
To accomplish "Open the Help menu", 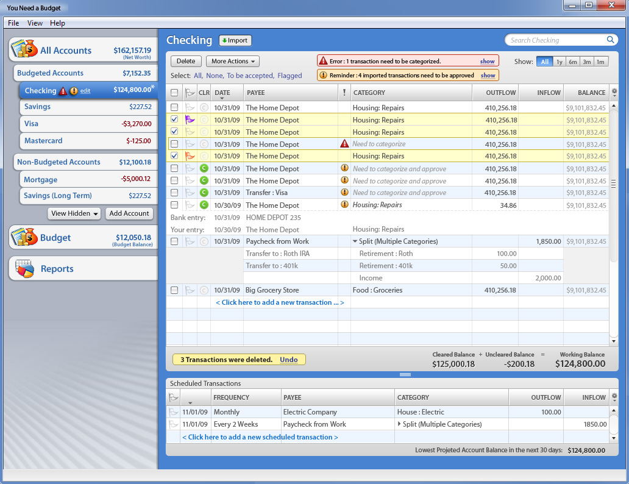I will pyautogui.click(x=57, y=23).
